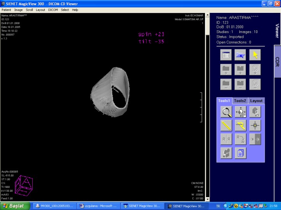
Task: Choose the angle measurement protractor tool
Action: click(x=240, y=125)
